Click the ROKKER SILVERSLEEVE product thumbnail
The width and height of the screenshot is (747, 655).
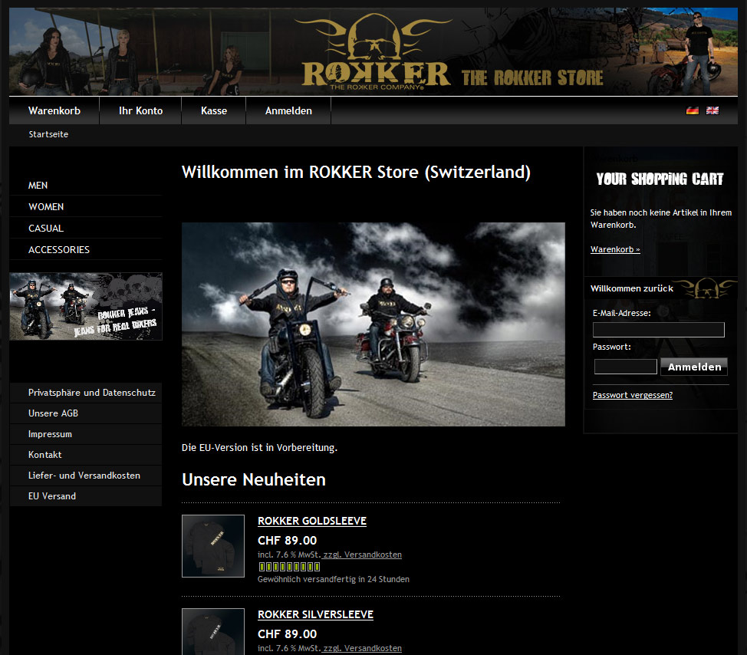pos(213,632)
